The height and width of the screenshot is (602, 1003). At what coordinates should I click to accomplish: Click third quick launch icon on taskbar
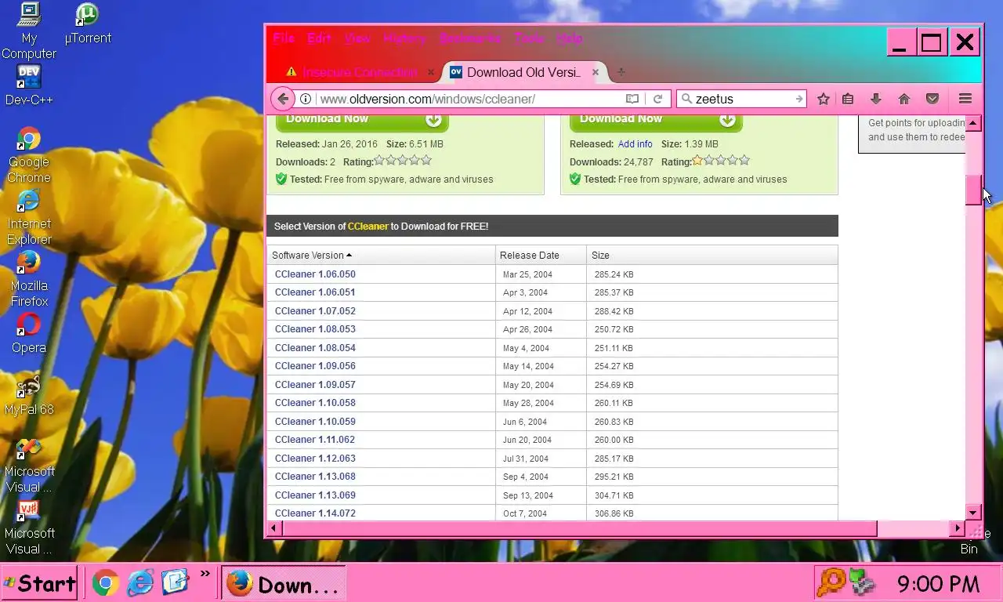click(175, 582)
